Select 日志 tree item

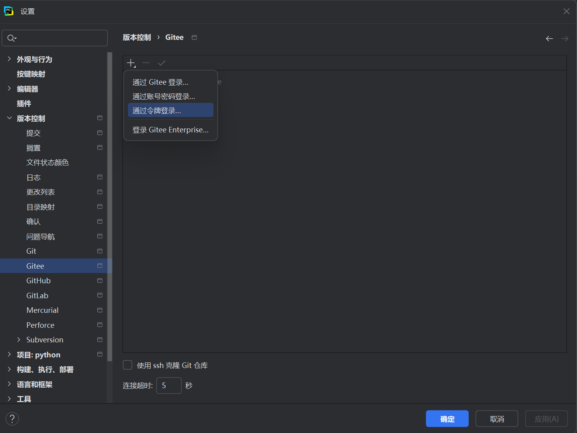point(33,177)
